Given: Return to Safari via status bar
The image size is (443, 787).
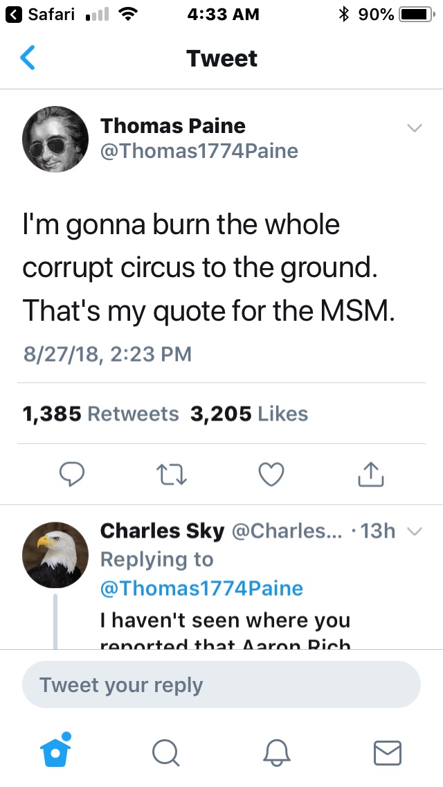Looking at the screenshot, I should [x=43, y=14].
